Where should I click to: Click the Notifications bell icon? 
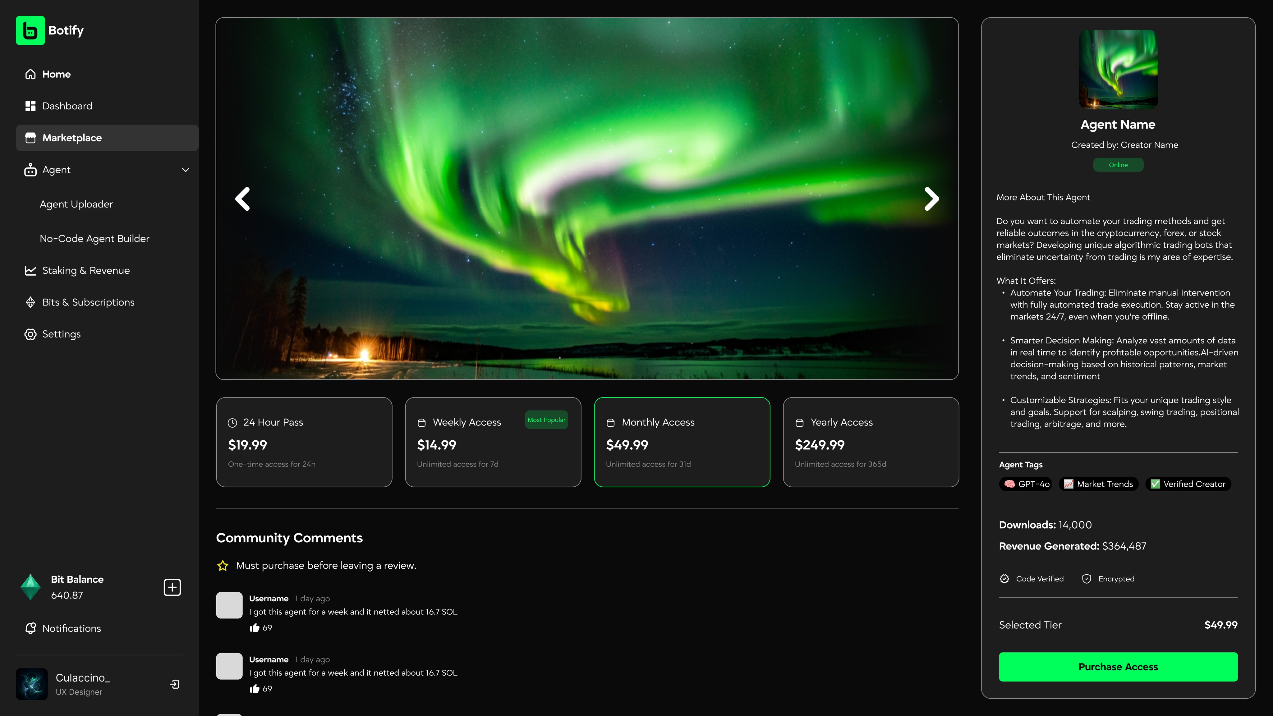(30, 628)
